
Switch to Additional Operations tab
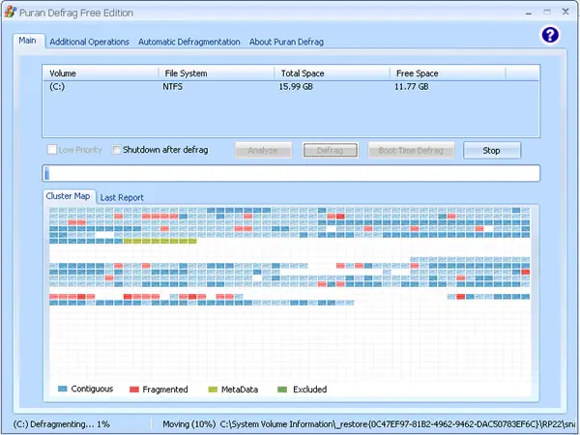[89, 42]
